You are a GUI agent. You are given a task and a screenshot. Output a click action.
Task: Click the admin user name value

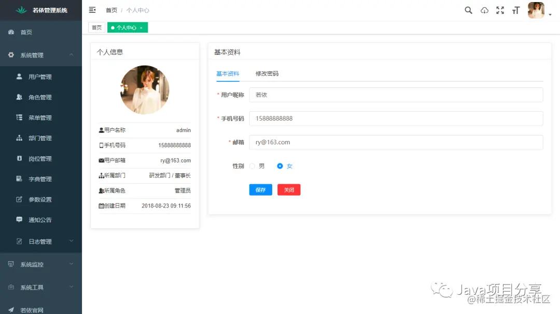tap(184, 130)
